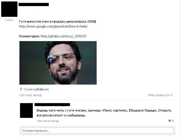Click the post timestamp три часа назад

30,95
